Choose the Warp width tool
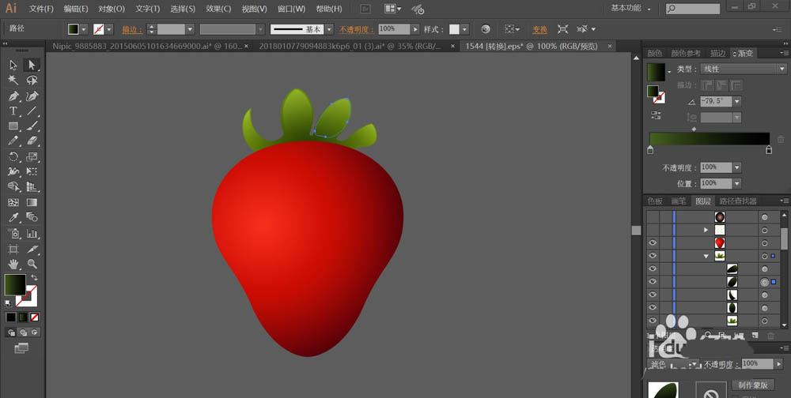This screenshot has width=791, height=398. click(13, 172)
